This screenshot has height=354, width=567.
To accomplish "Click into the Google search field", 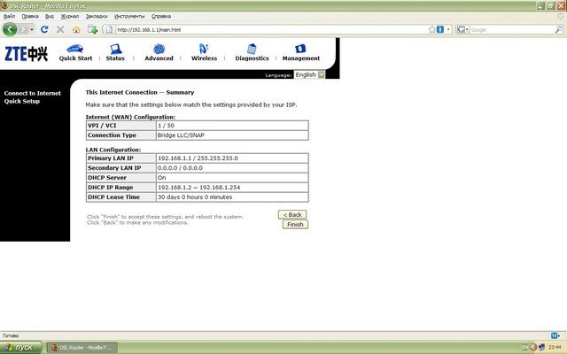I will coord(505,29).
